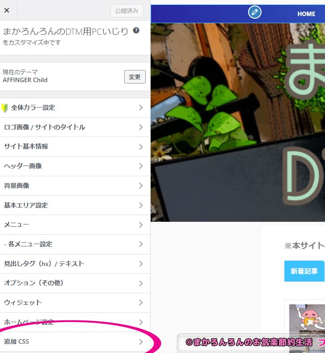This screenshot has width=325, height=353.
Task: Expand chevron for 基本エリア設定
Action: pos(141,205)
